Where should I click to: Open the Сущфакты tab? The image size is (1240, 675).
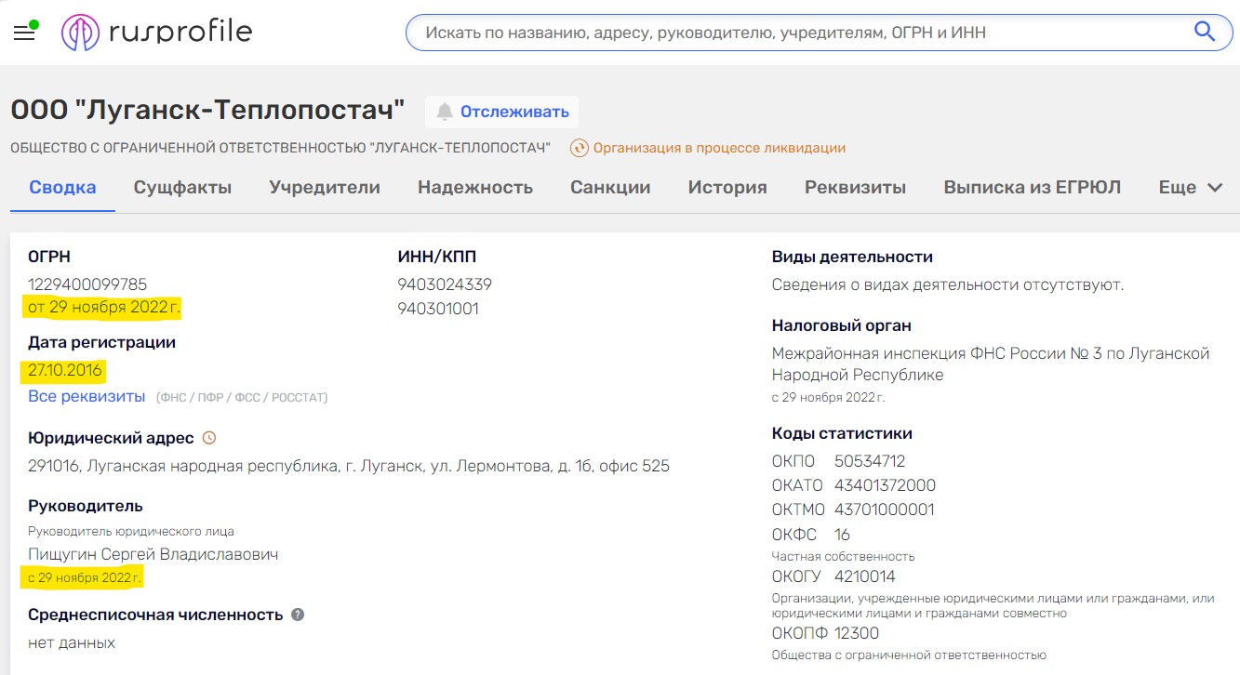click(x=182, y=187)
